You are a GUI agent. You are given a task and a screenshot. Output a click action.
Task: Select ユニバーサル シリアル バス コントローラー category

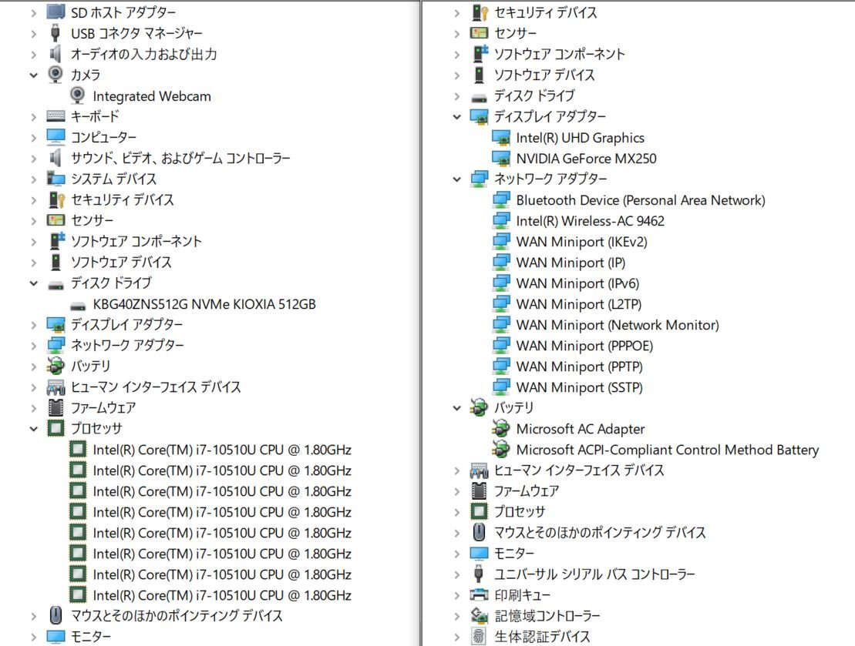594,574
